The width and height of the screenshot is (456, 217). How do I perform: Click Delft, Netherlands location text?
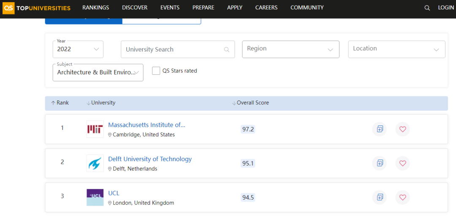coord(135,169)
